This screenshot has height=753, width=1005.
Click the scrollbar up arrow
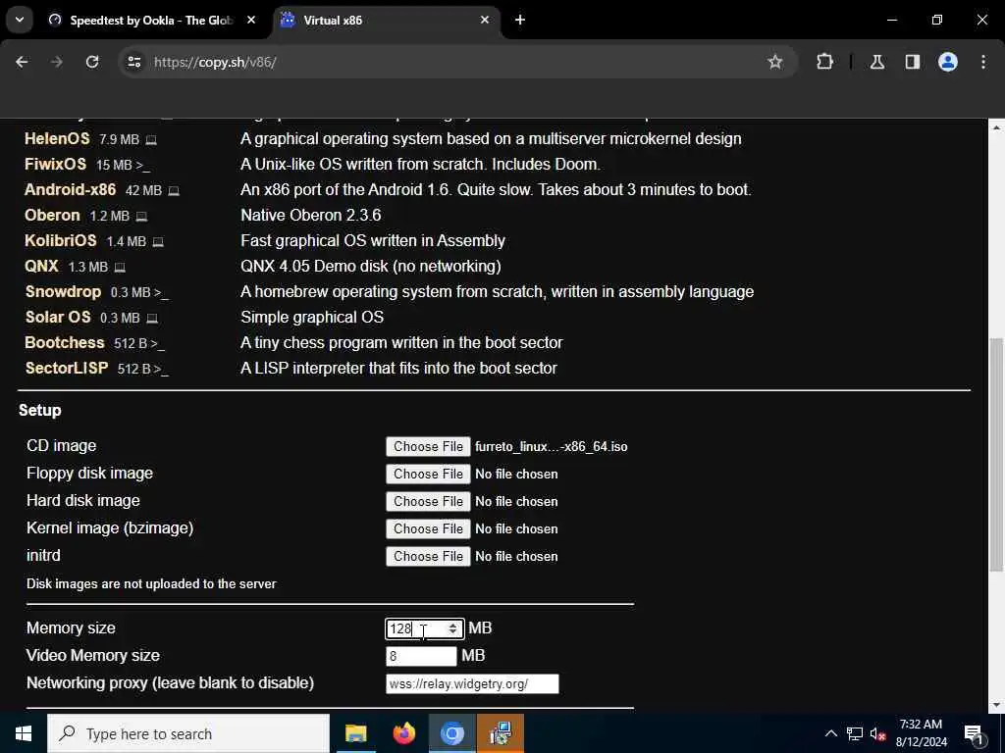(x=995, y=128)
